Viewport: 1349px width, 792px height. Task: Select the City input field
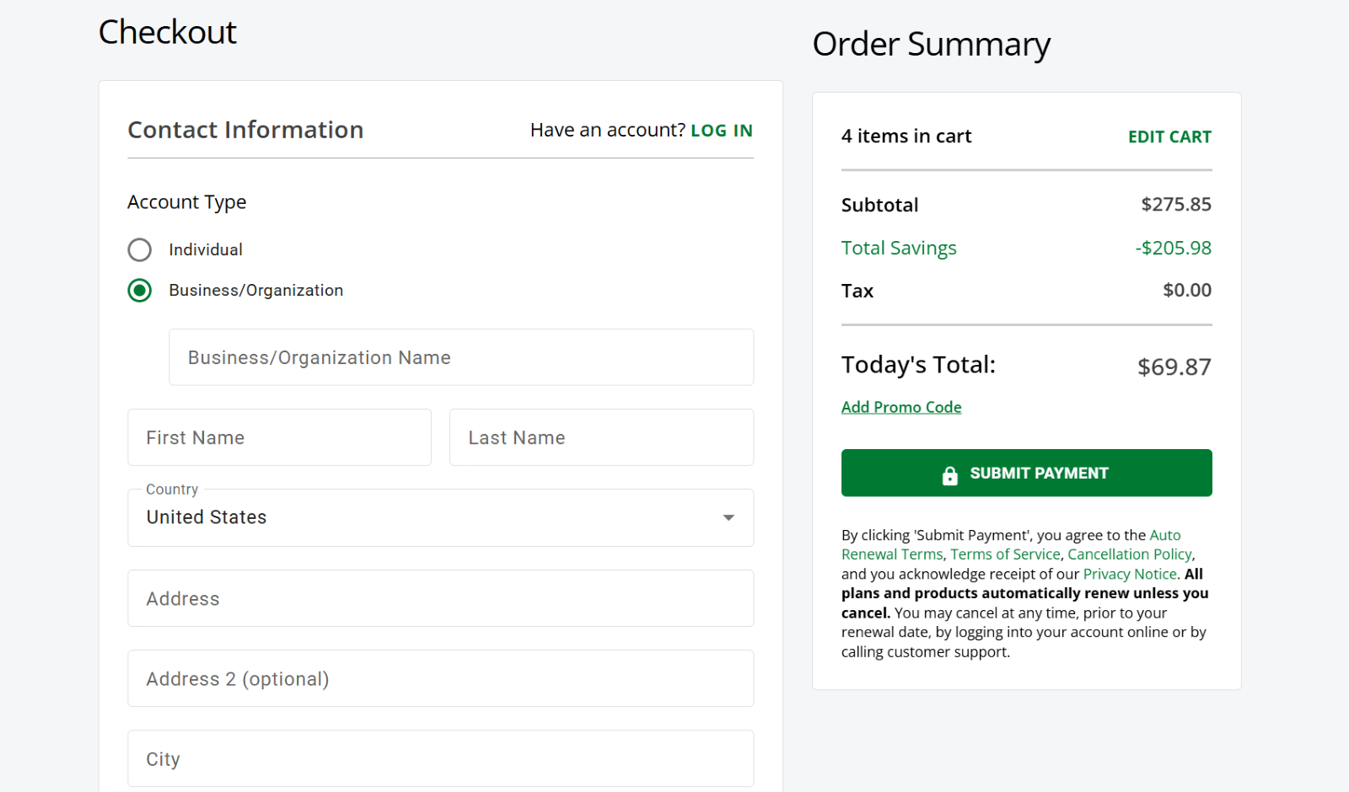coord(440,758)
